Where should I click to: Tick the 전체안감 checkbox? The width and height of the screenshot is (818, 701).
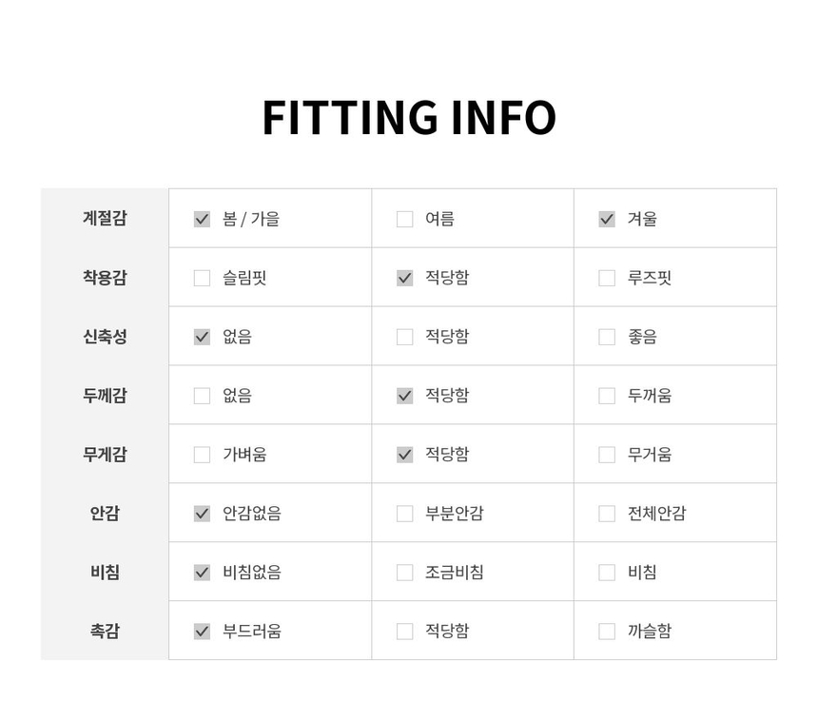coord(607,514)
